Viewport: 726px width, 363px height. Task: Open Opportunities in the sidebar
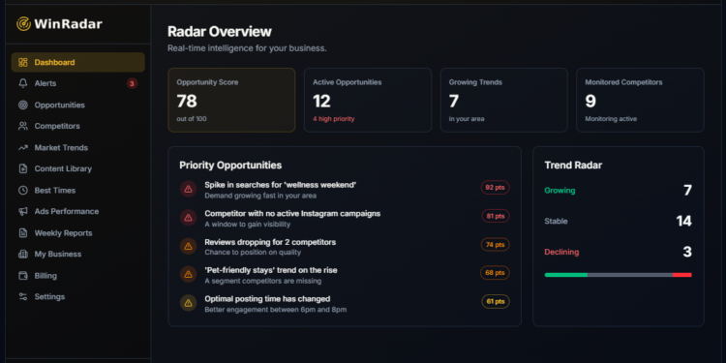coord(77,106)
